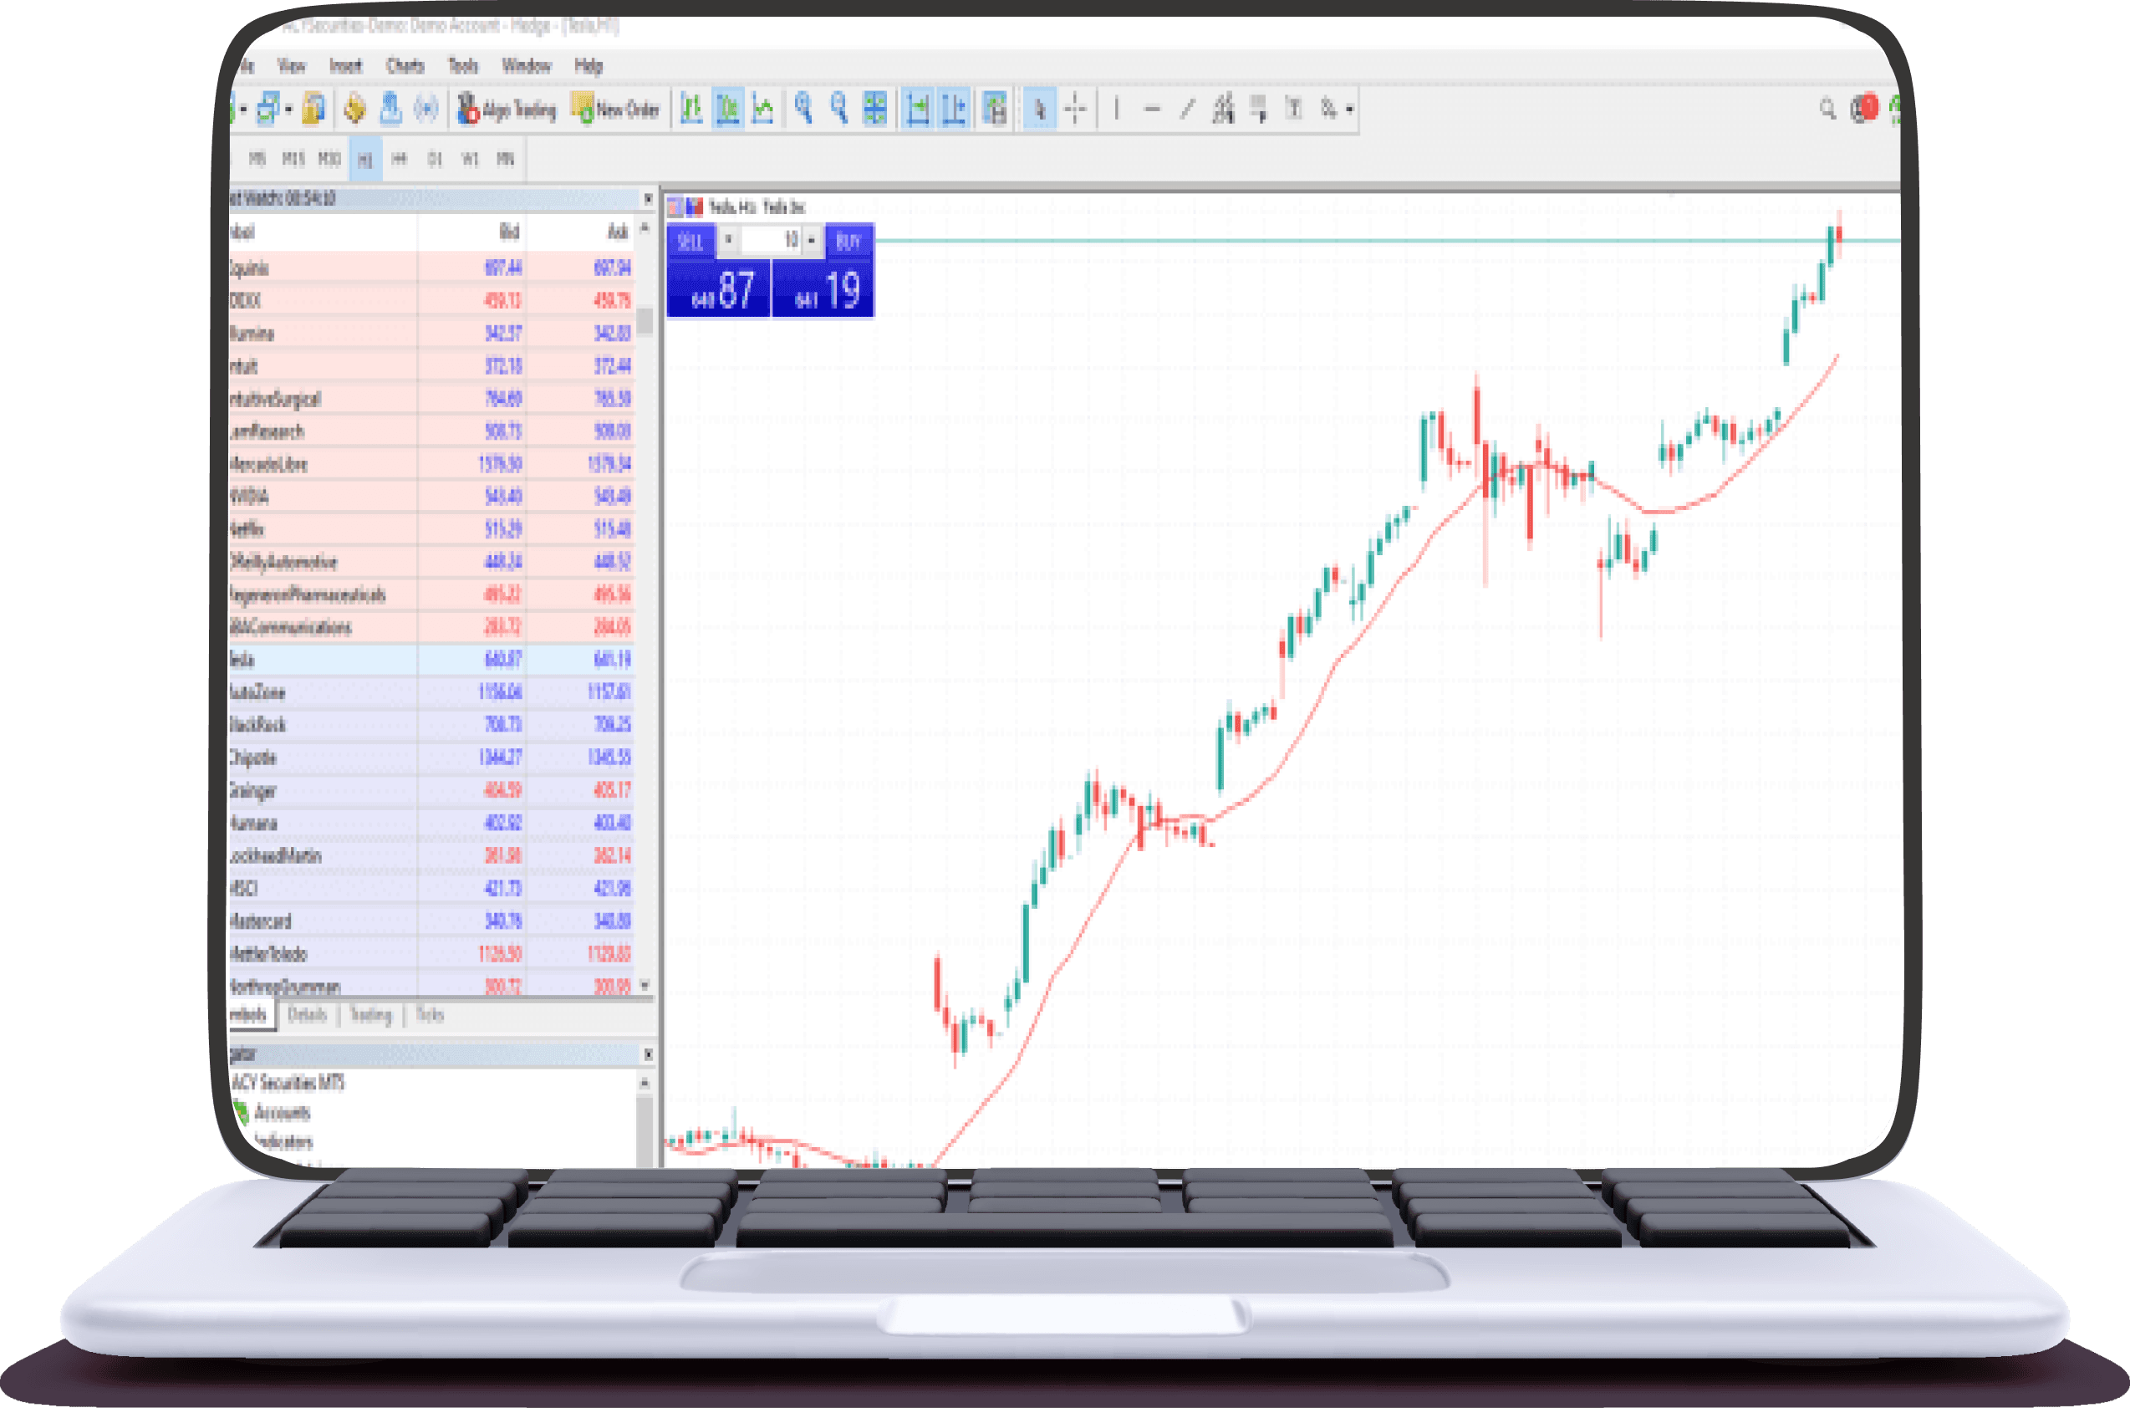Click Market Watch scroll down arrow

tap(645, 985)
